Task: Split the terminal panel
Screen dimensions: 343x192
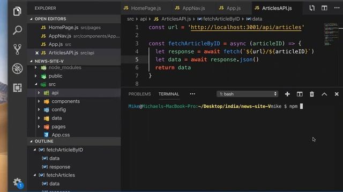Action: [x=300, y=94]
